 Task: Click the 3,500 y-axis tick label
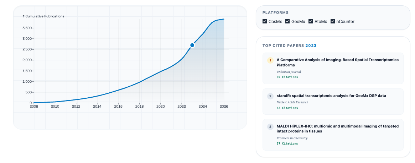(x=27, y=28)
